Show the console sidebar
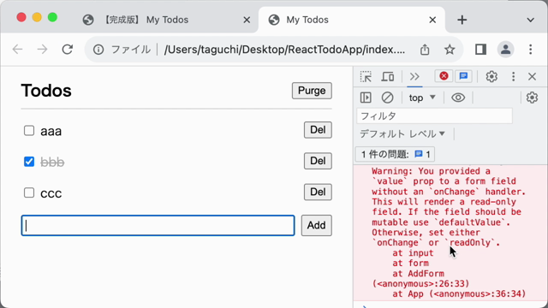548x308 pixels. [x=366, y=98]
